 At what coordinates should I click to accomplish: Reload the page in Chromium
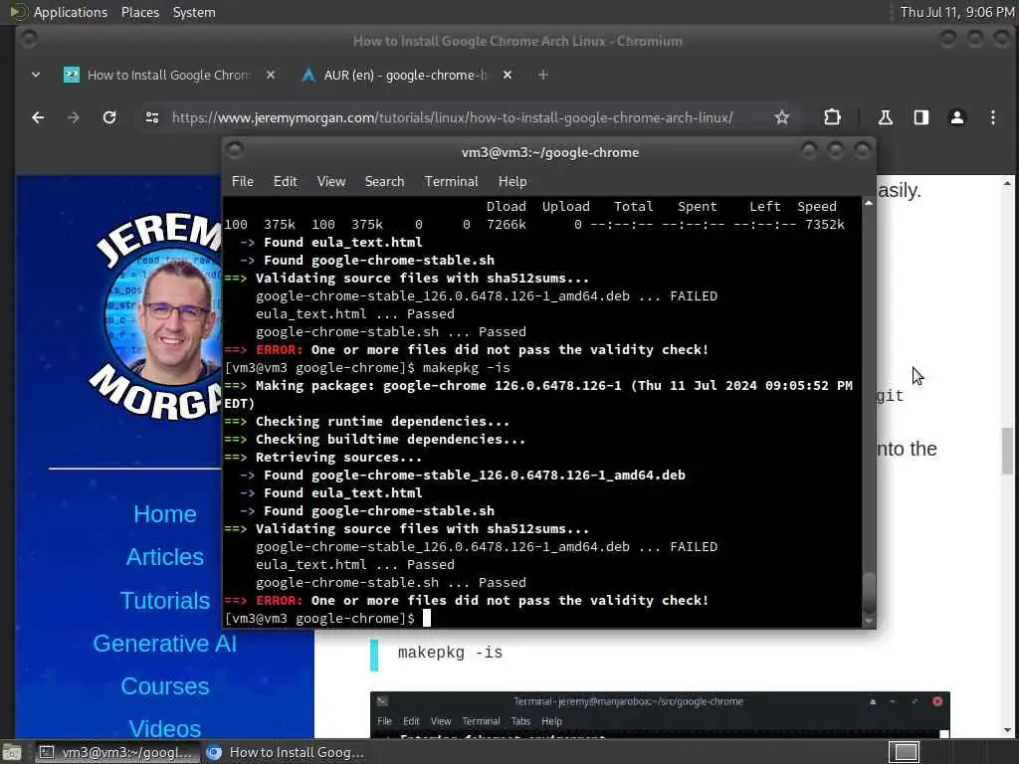click(109, 117)
